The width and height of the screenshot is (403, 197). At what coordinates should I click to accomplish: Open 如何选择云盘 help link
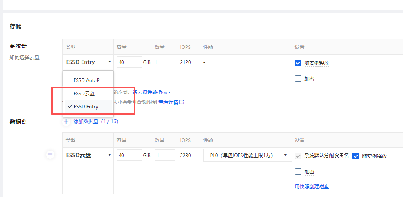pos(24,57)
